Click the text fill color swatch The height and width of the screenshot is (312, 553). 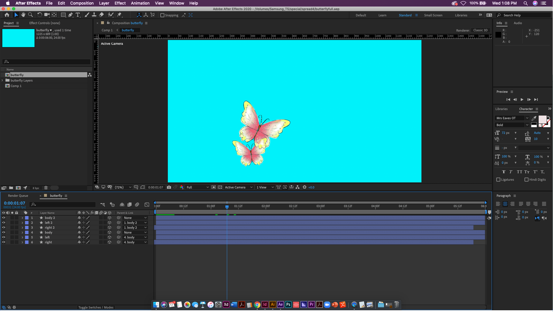542,120
